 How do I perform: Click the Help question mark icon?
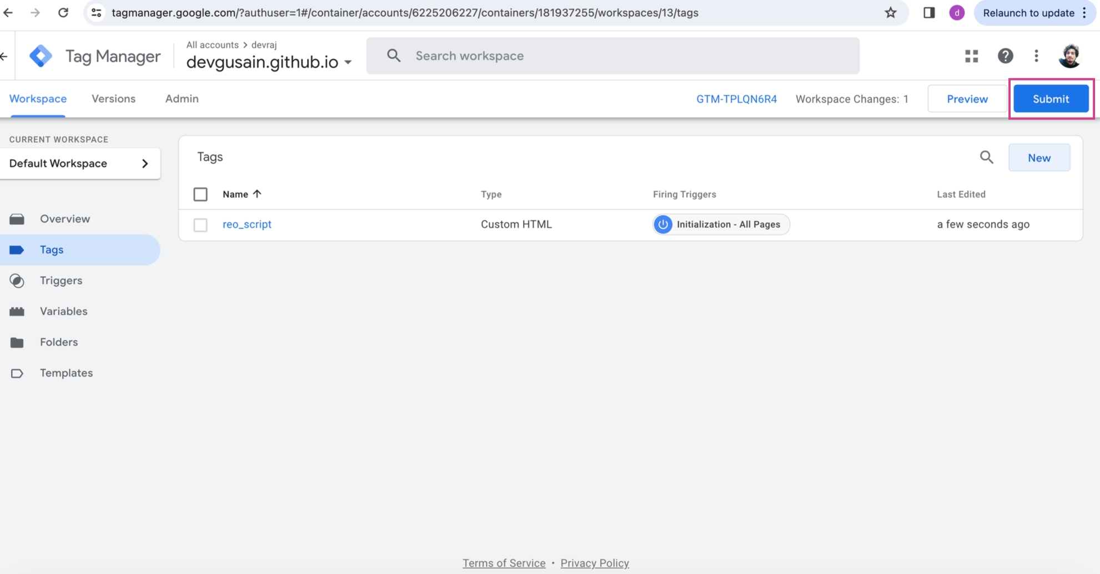click(x=1005, y=56)
